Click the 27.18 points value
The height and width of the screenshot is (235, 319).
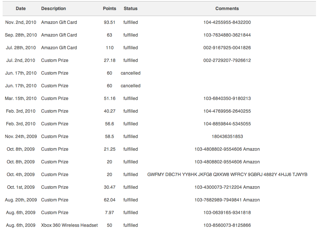110,60
